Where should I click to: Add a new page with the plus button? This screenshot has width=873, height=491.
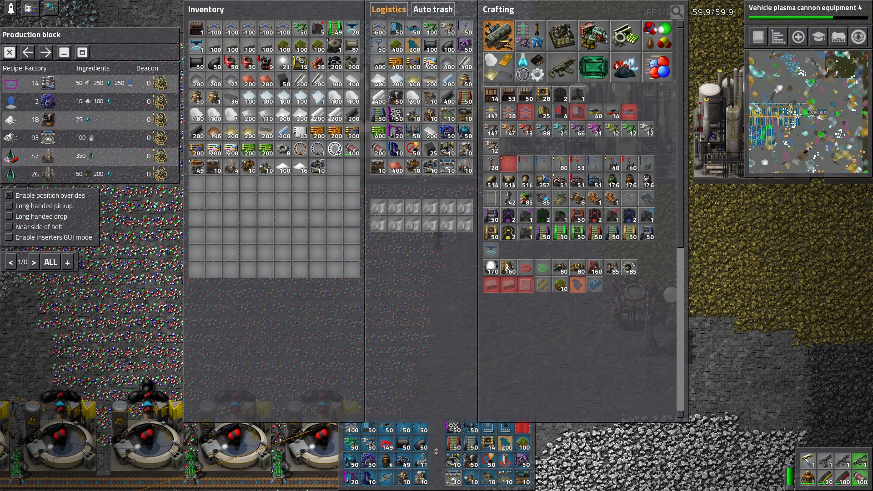(67, 262)
